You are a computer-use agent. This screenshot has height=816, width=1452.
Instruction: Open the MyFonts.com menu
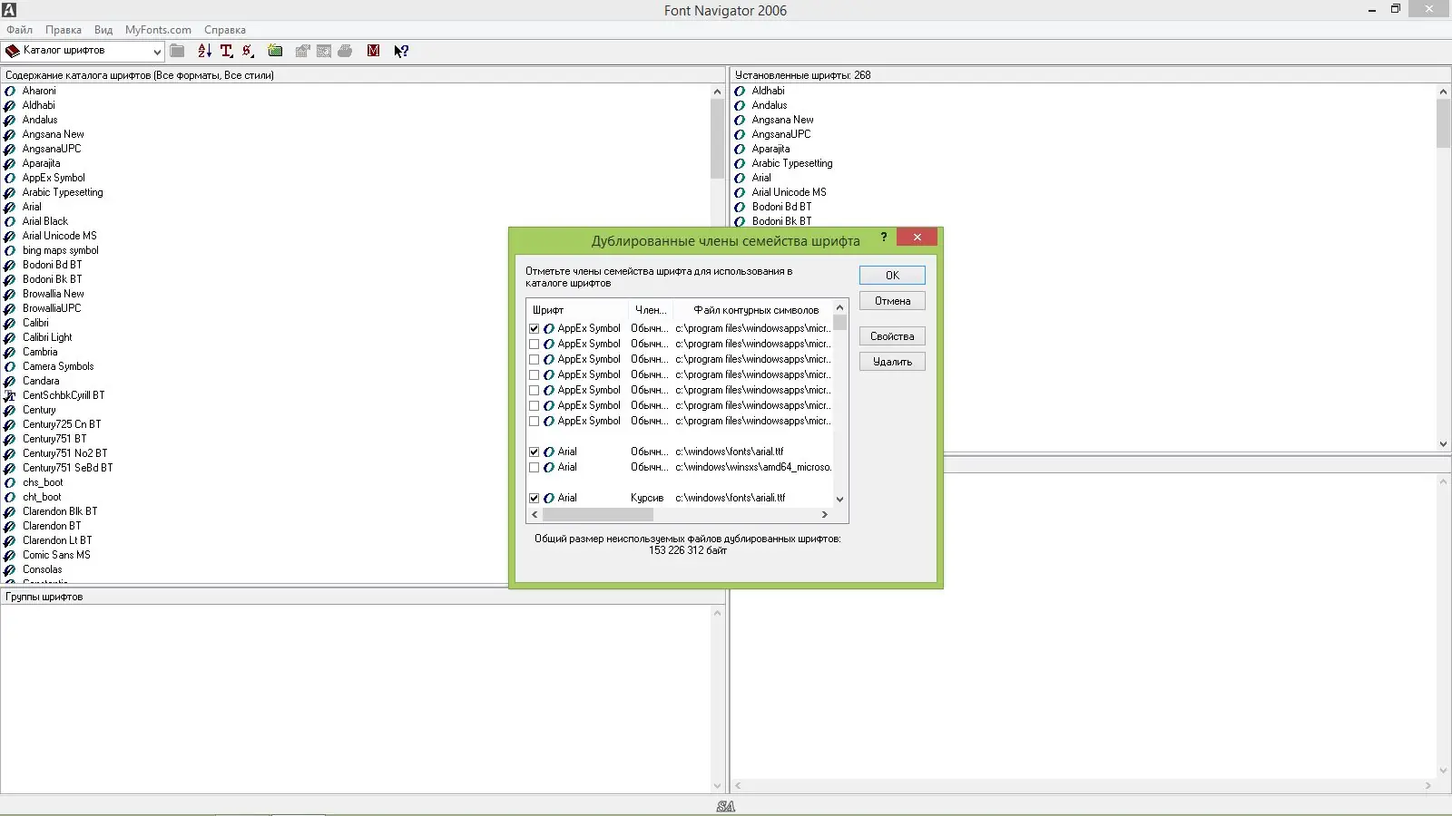coord(158,30)
